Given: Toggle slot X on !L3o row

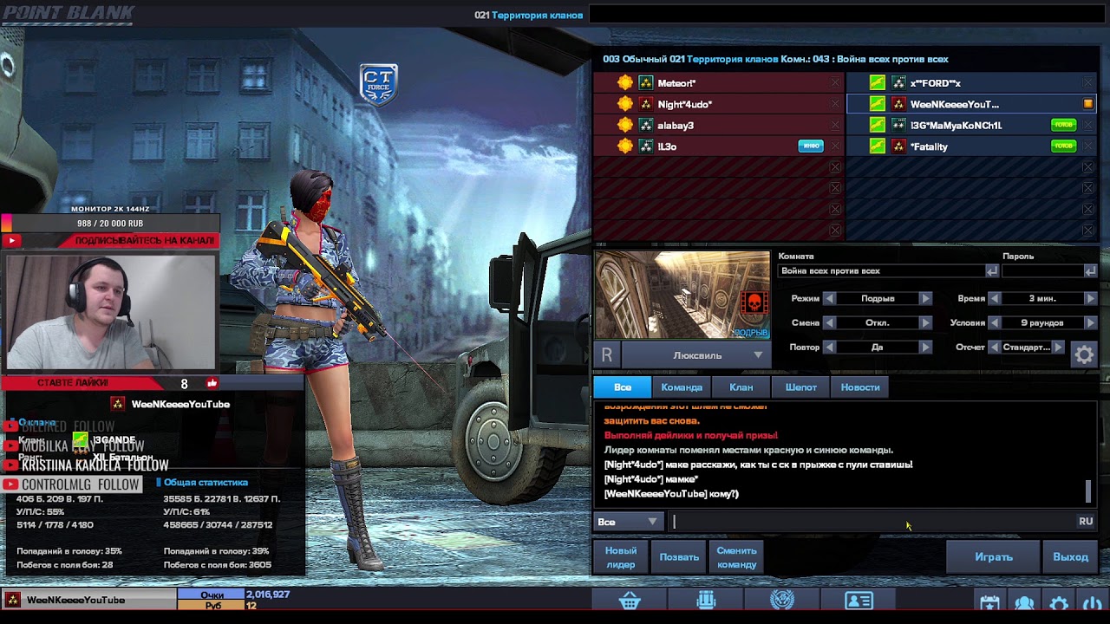Looking at the screenshot, I should 835,146.
